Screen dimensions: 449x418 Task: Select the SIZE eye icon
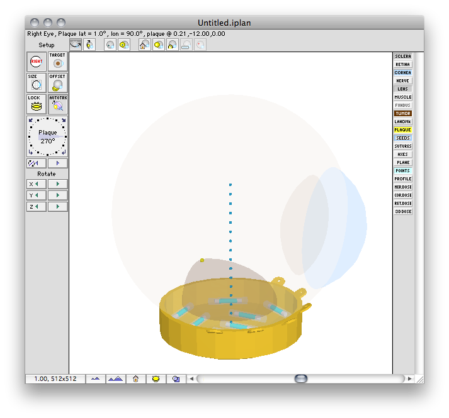point(37,83)
